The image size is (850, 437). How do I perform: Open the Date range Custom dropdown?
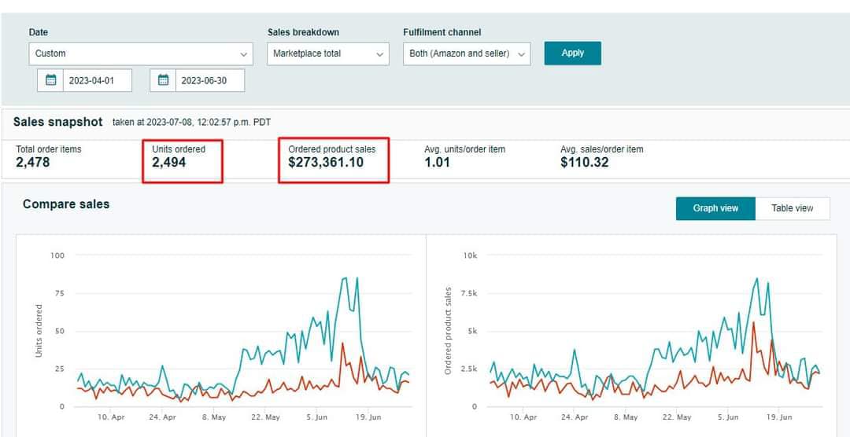(x=141, y=53)
